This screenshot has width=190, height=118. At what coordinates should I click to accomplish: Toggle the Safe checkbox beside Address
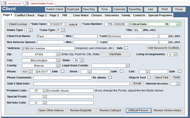click(126, 48)
